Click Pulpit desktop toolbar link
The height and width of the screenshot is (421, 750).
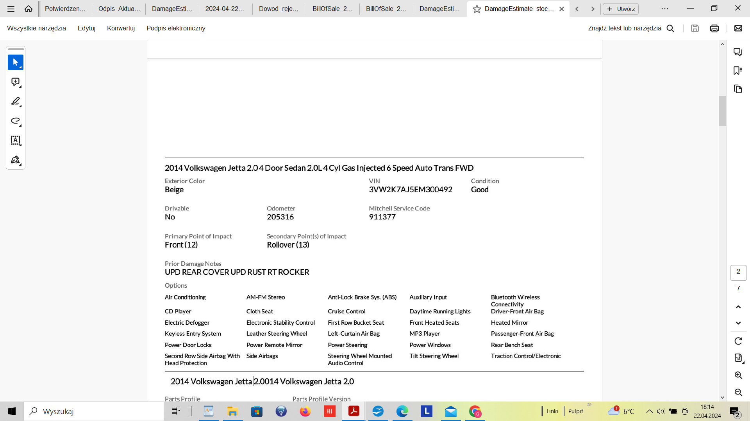click(x=575, y=411)
